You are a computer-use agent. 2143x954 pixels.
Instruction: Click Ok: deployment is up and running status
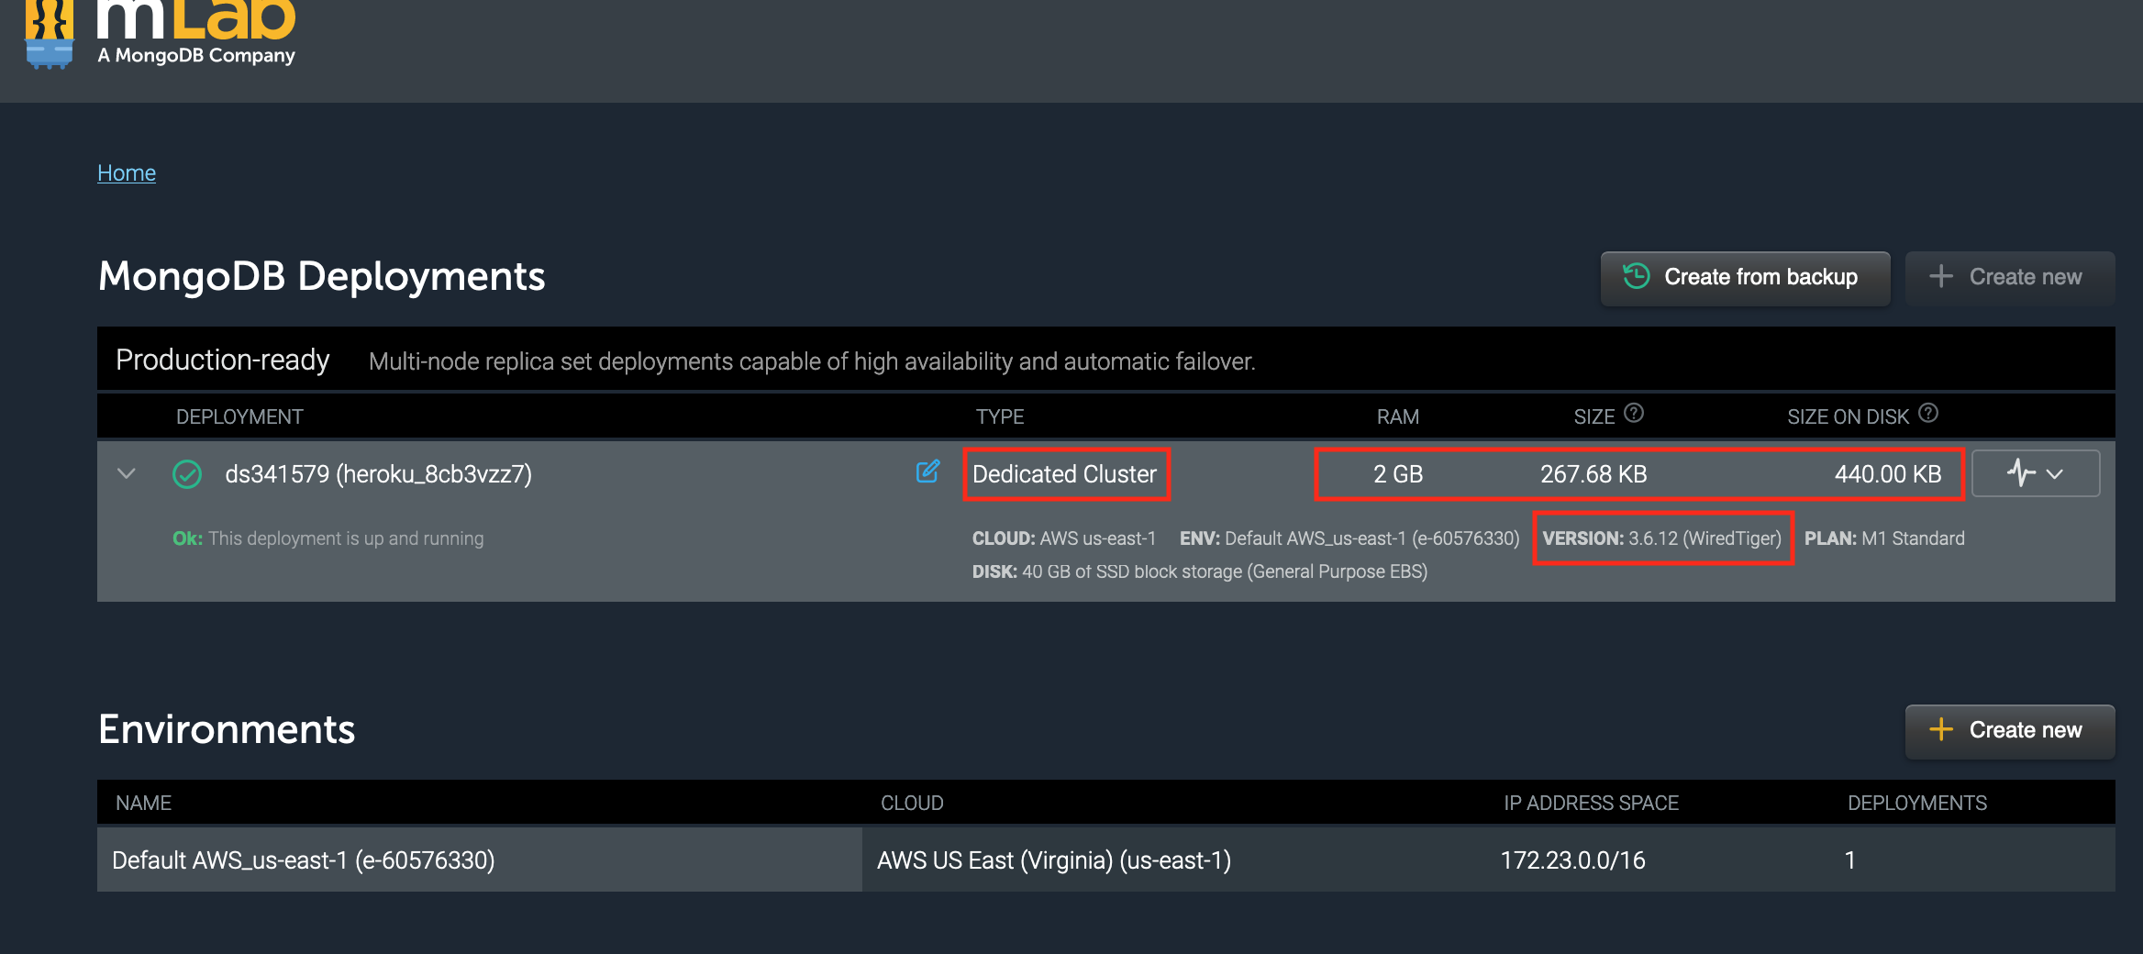(x=328, y=538)
